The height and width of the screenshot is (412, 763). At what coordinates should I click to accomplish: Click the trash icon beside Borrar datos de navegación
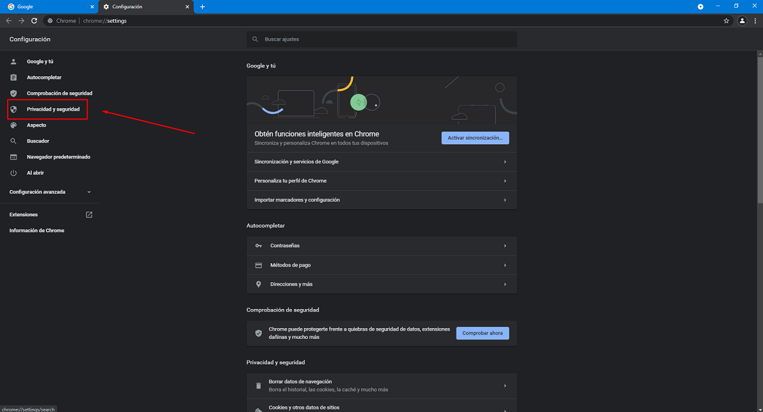258,385
